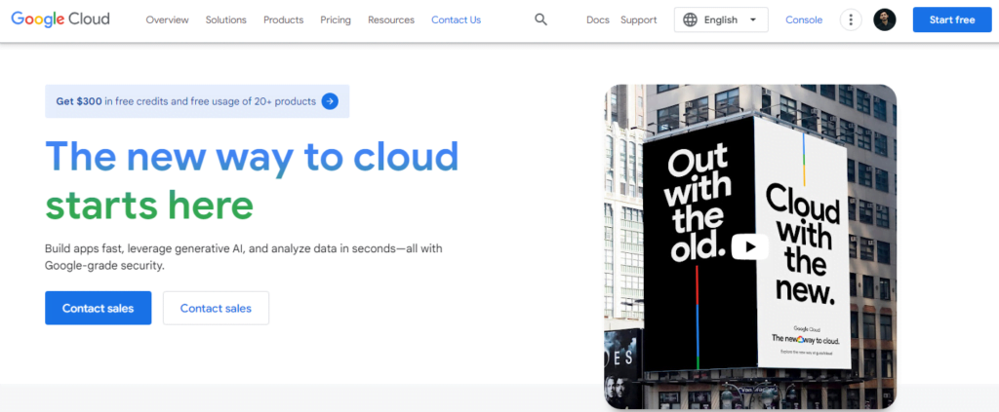
Task: Click the Start free button
Action: tap(952, 19)
